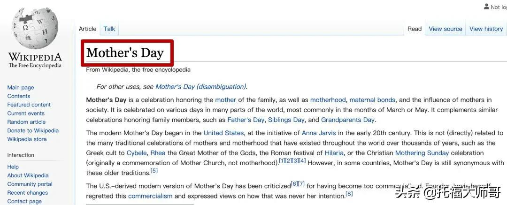
Task: Follow the Anna Jarvis link
Action: click(x=318, y=133)
